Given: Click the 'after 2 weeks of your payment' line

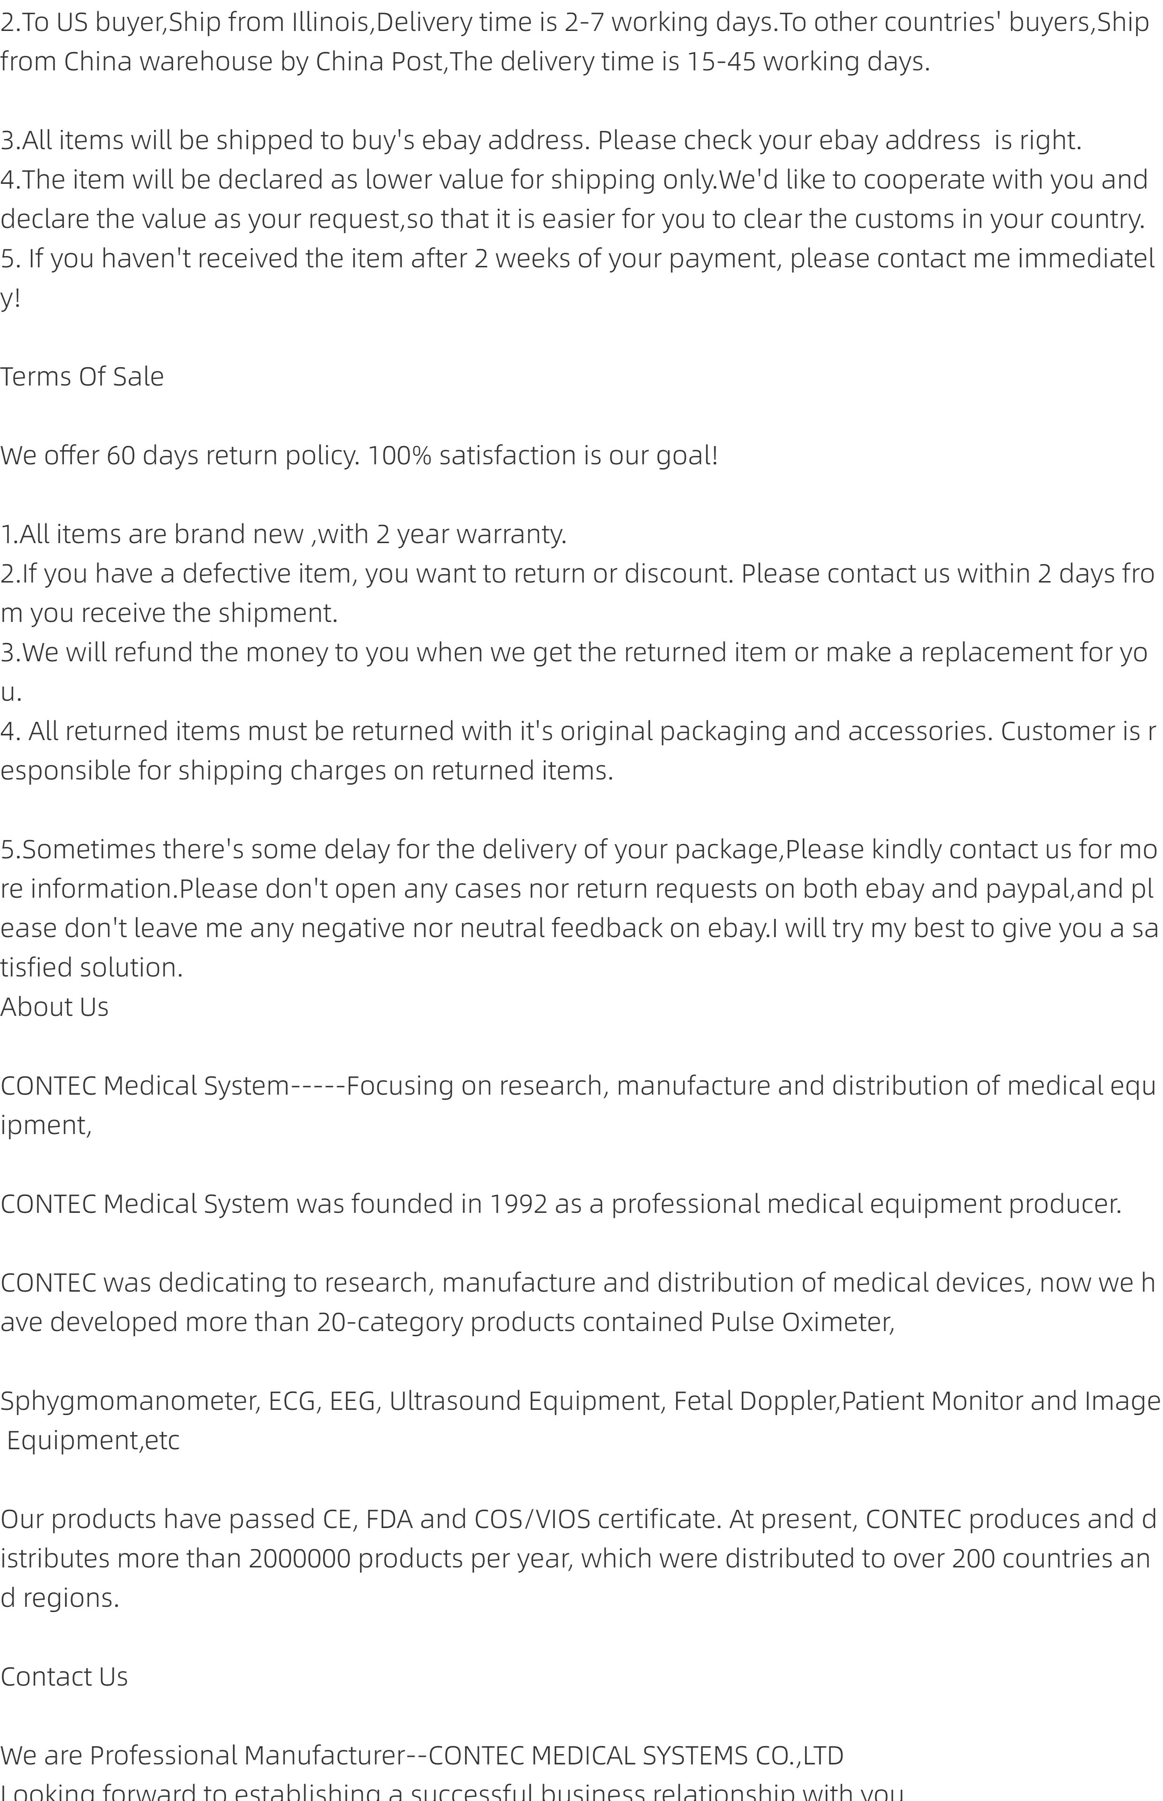Looking at the screenshot, I should pyautogui.click(x=578, y=258).
